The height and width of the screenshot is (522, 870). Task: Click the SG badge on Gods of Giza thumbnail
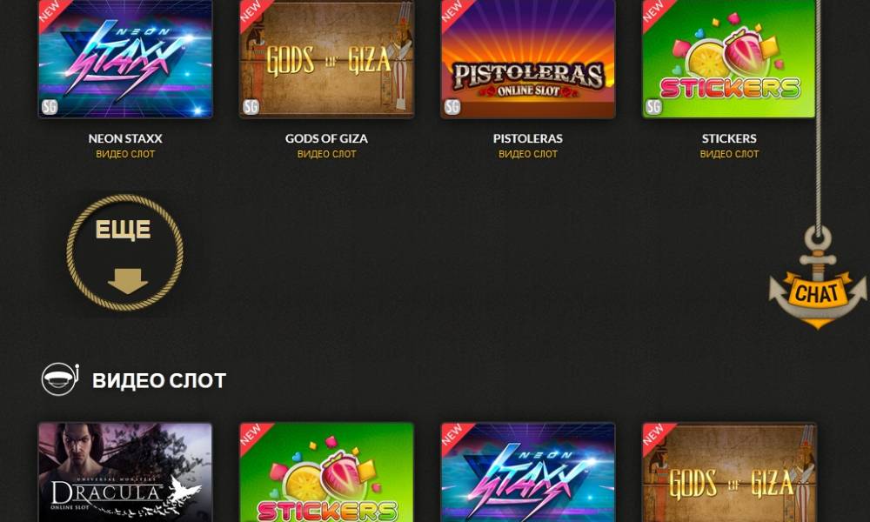click(x=251, y=106)
